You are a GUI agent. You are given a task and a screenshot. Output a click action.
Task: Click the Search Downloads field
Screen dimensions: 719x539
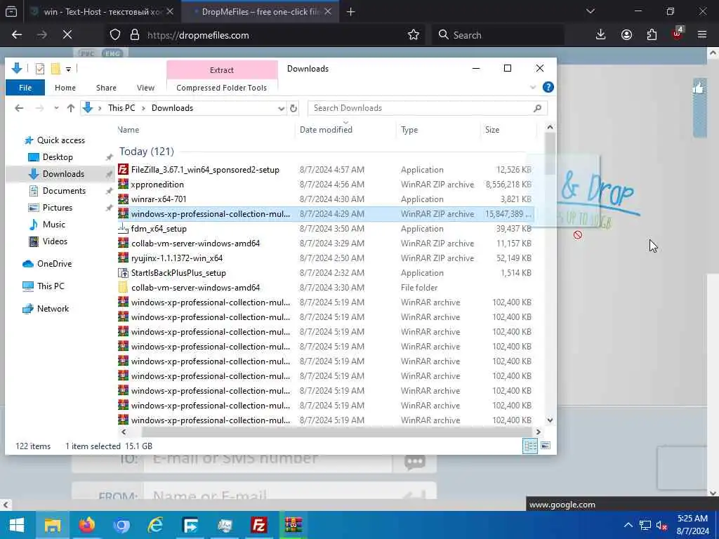[428, 108]
